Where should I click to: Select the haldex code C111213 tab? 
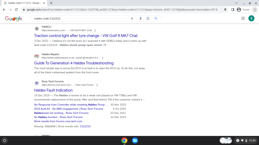pyautogui.click(x=24, y=3)
